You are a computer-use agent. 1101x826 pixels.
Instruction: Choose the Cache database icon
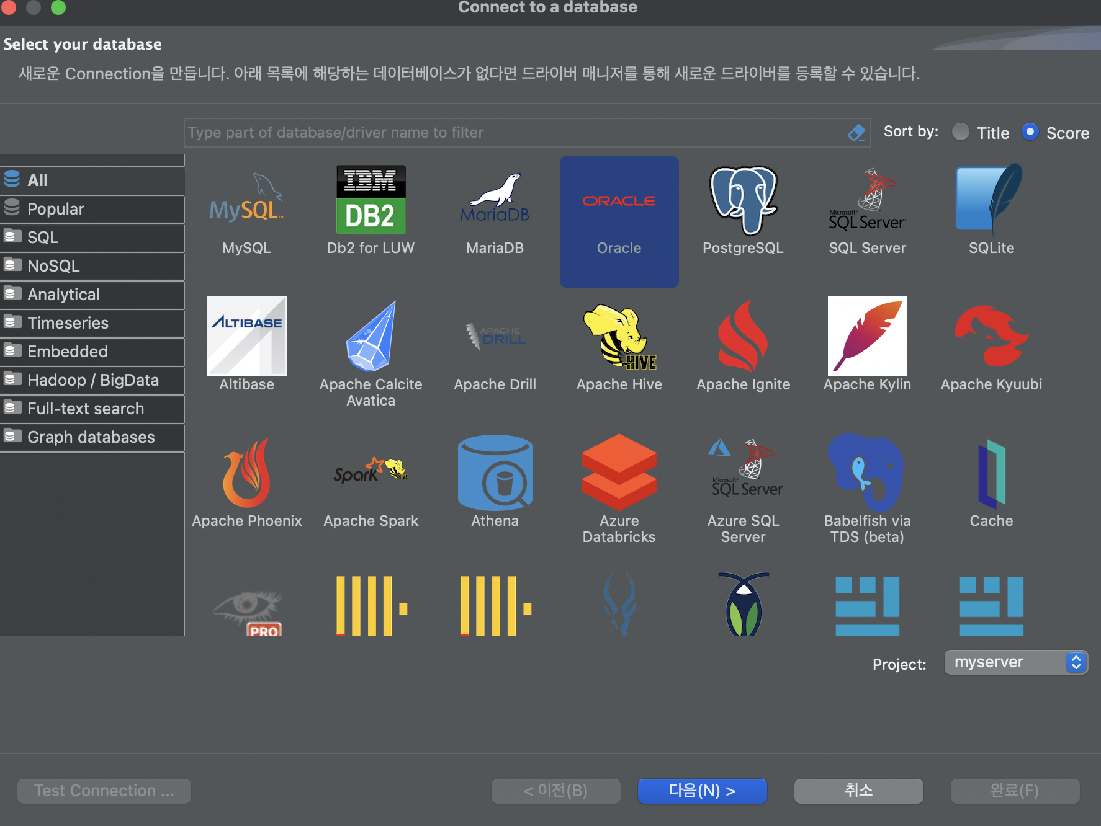991,473
